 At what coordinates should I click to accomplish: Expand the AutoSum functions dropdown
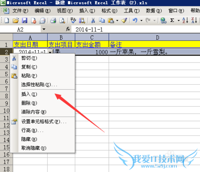tap(178, 20)
